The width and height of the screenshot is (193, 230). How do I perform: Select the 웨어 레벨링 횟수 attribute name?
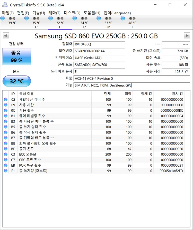click(x=32, y=116)
